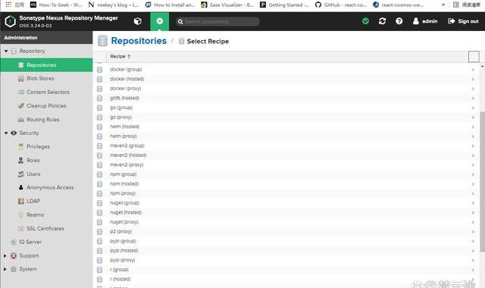Click the chevron arrow on docker (group) row
Viewport: 485px width, 288px height.
473,70
